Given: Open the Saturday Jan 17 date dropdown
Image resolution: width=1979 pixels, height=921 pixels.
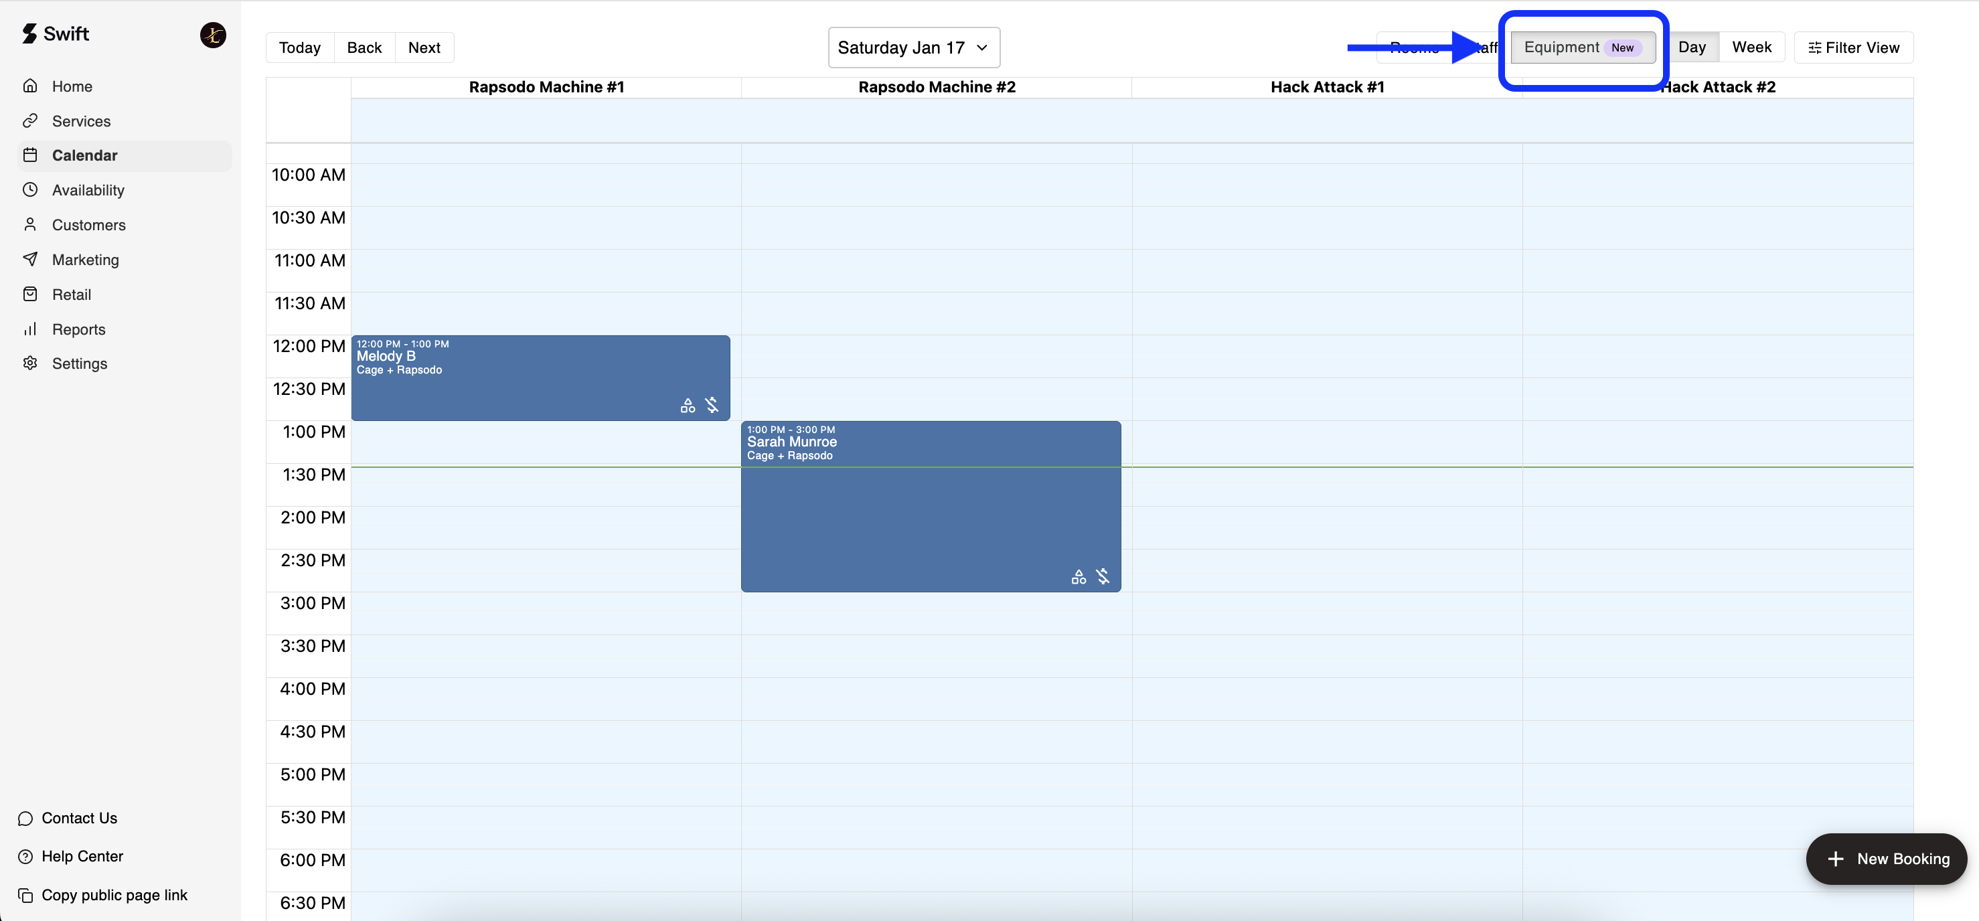Looking at the screenshot, I should click(913, 48).
